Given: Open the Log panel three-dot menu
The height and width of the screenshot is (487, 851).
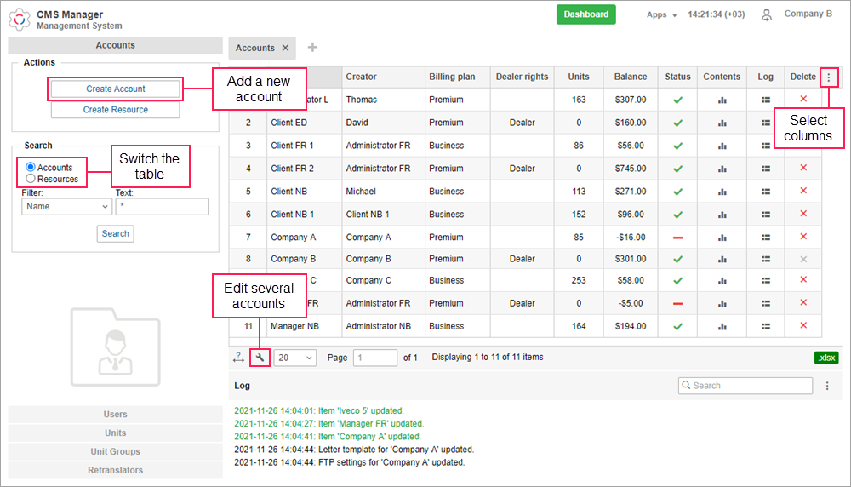Looking at the screenshot, I should (827, 386).
